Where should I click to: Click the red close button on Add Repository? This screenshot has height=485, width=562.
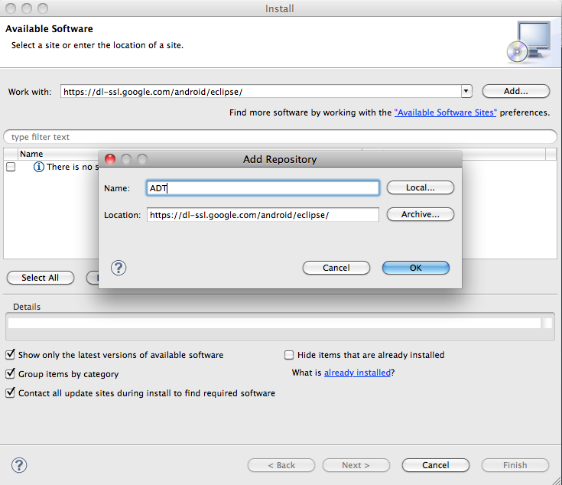109,159
